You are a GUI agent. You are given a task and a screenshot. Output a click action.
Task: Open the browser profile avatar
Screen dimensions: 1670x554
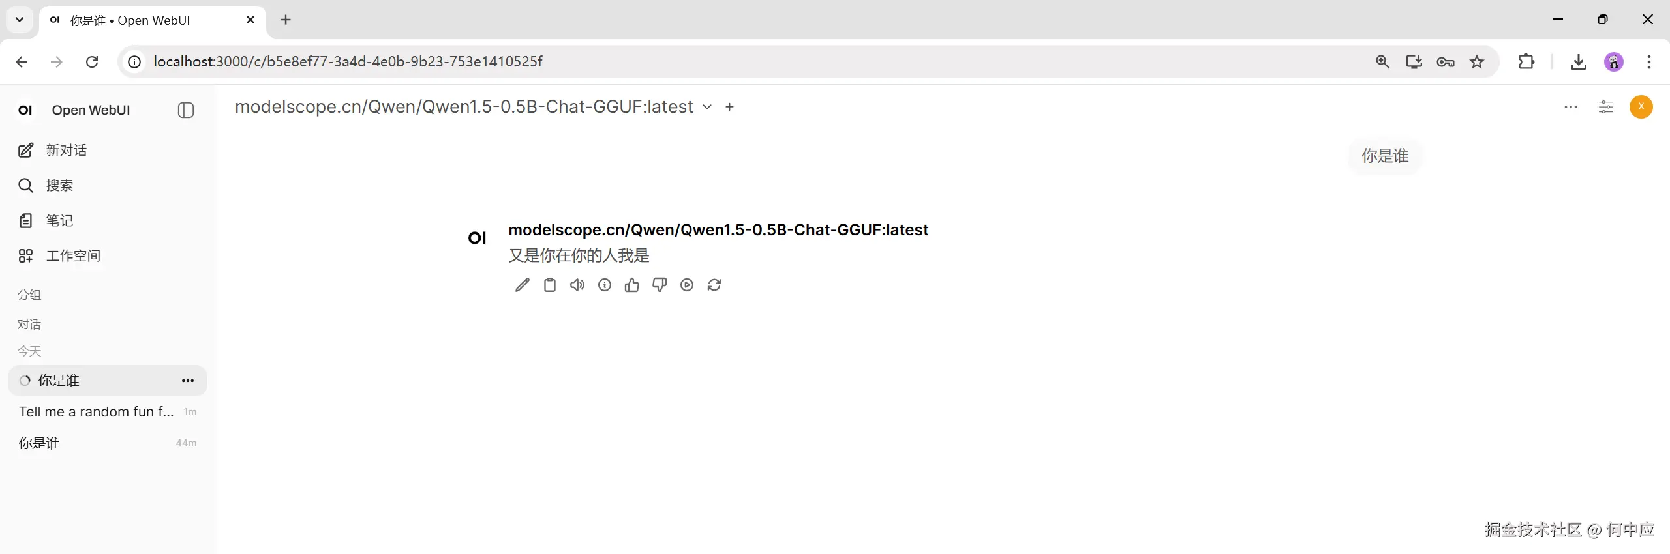click(1614, 62)
